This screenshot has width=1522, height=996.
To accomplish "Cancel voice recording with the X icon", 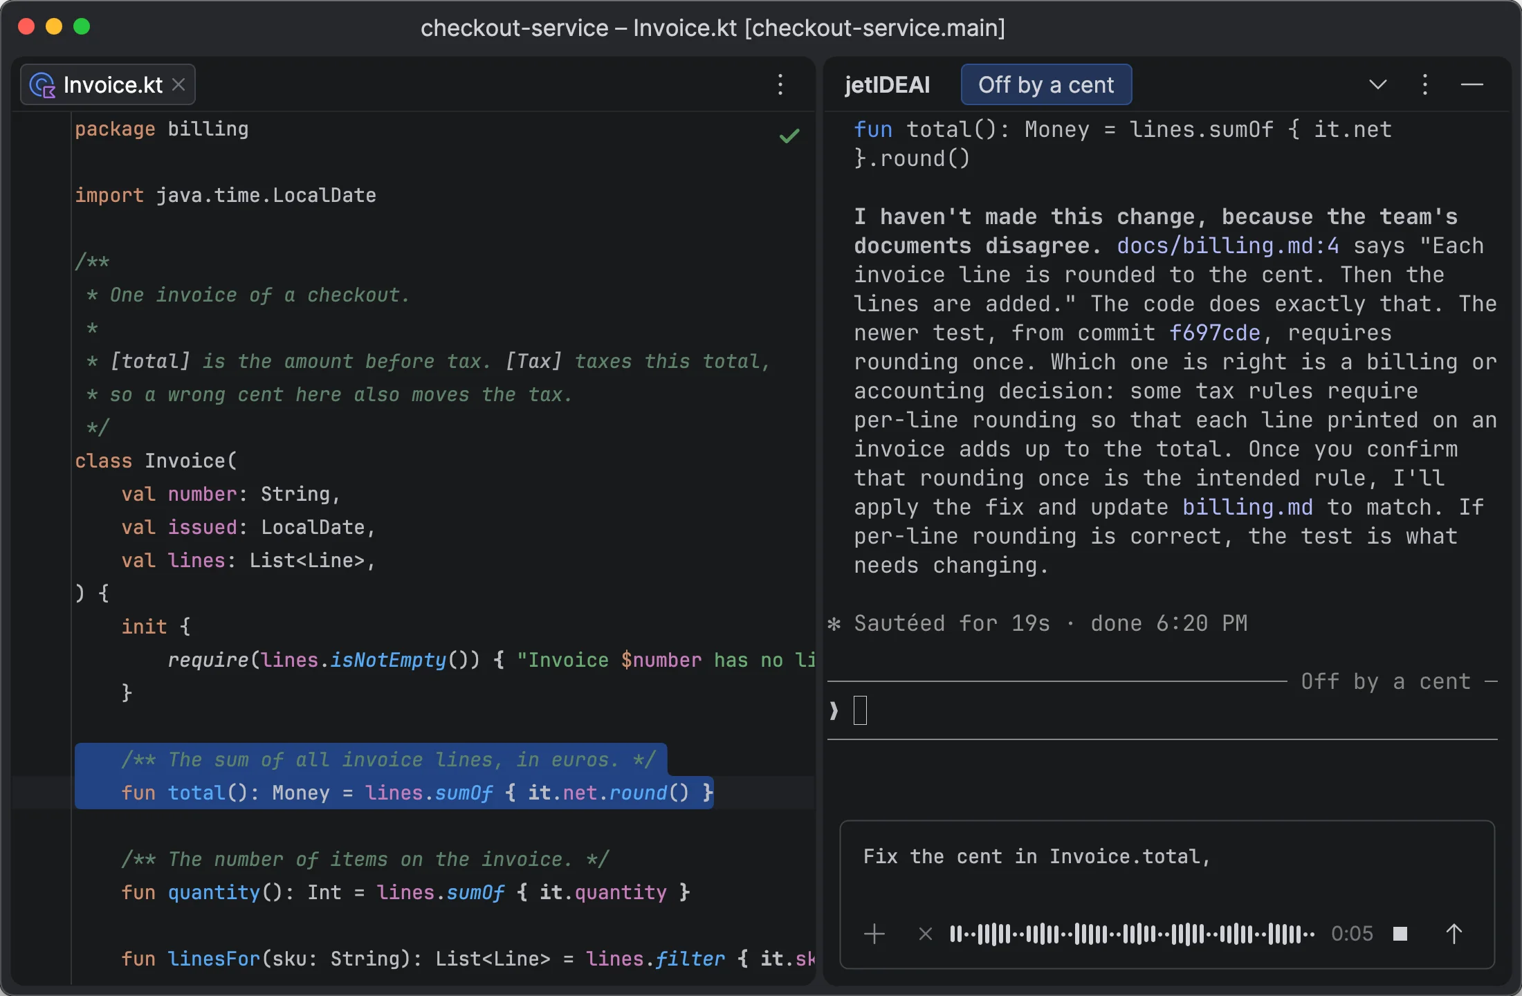I will (x=925, y=934).
